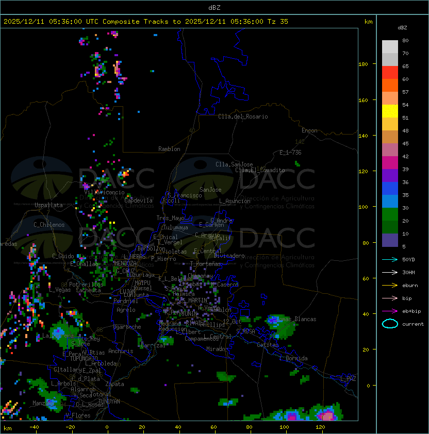The width and height of the screenshot is (429, 434).
Task: Click the L_Dormida place label
Action: [293, 358]
